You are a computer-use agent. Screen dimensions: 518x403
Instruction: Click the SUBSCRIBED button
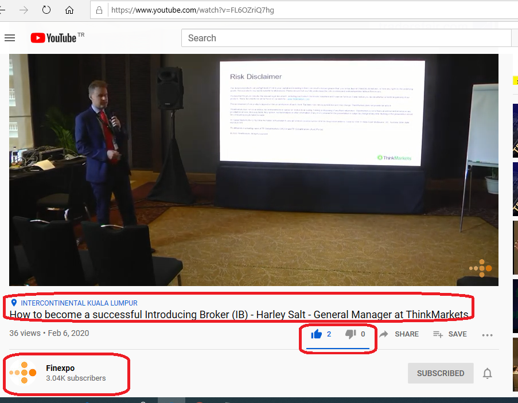pos(441,373)
